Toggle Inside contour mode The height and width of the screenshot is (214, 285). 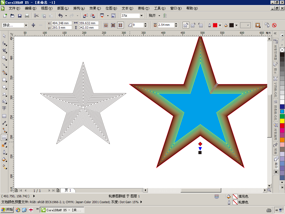[113, 25]
